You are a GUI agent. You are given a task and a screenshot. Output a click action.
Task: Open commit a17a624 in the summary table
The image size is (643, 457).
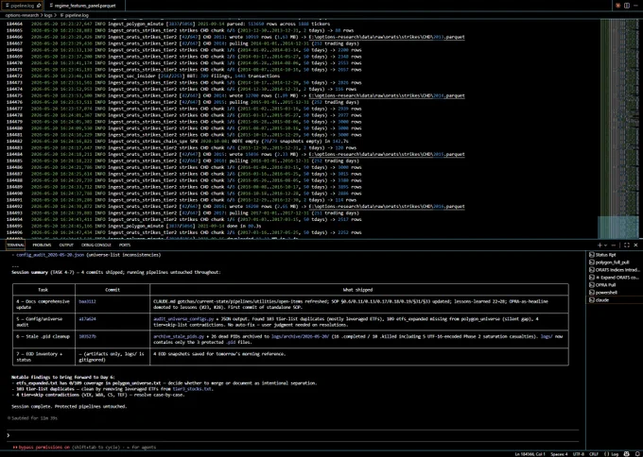pos(87,318)
